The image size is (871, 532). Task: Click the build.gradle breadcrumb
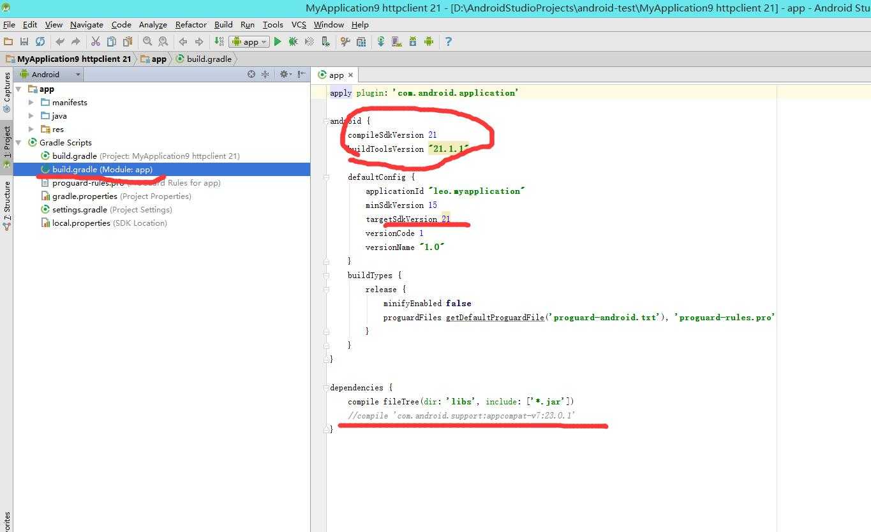click(x=204, y=59)
